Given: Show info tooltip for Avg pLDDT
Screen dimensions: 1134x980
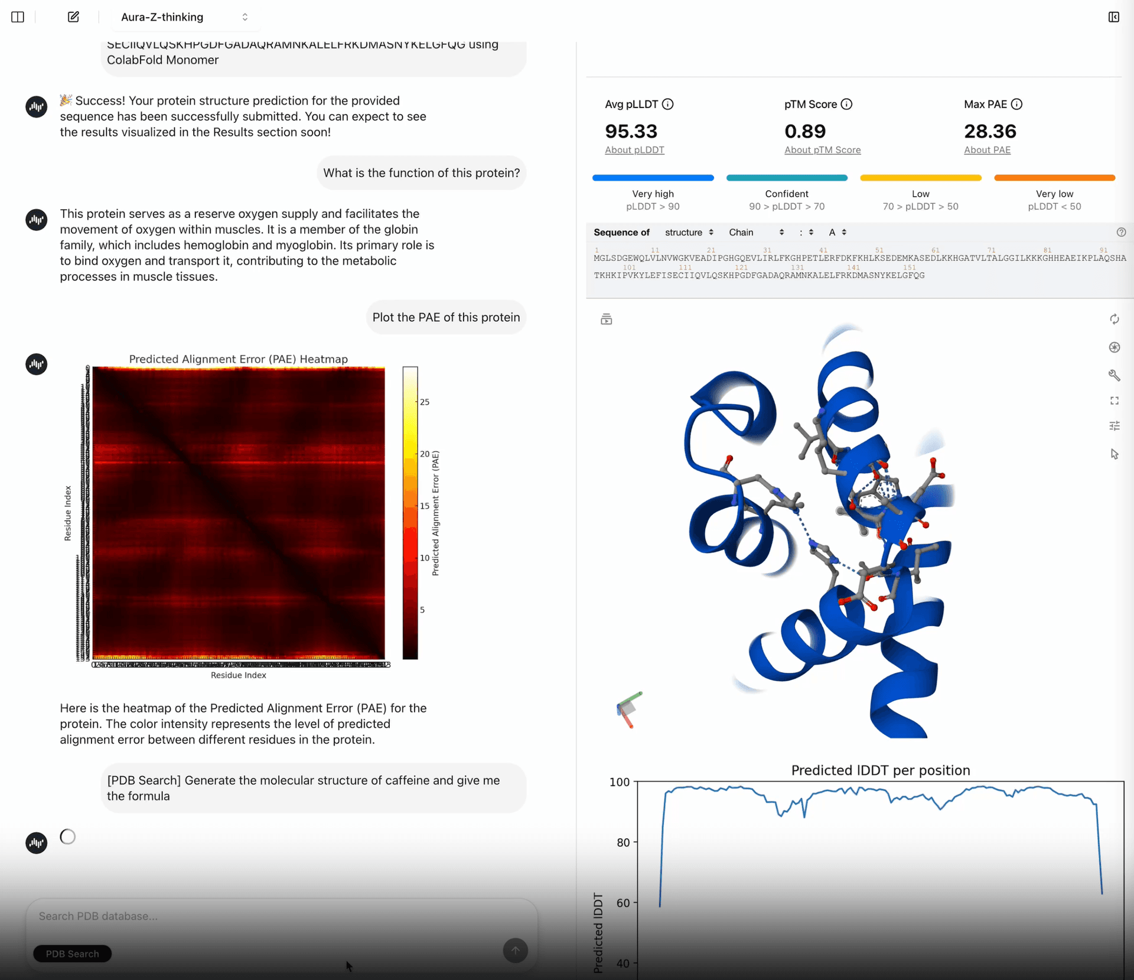Looking at the screenshot, I should coord(667,105).
